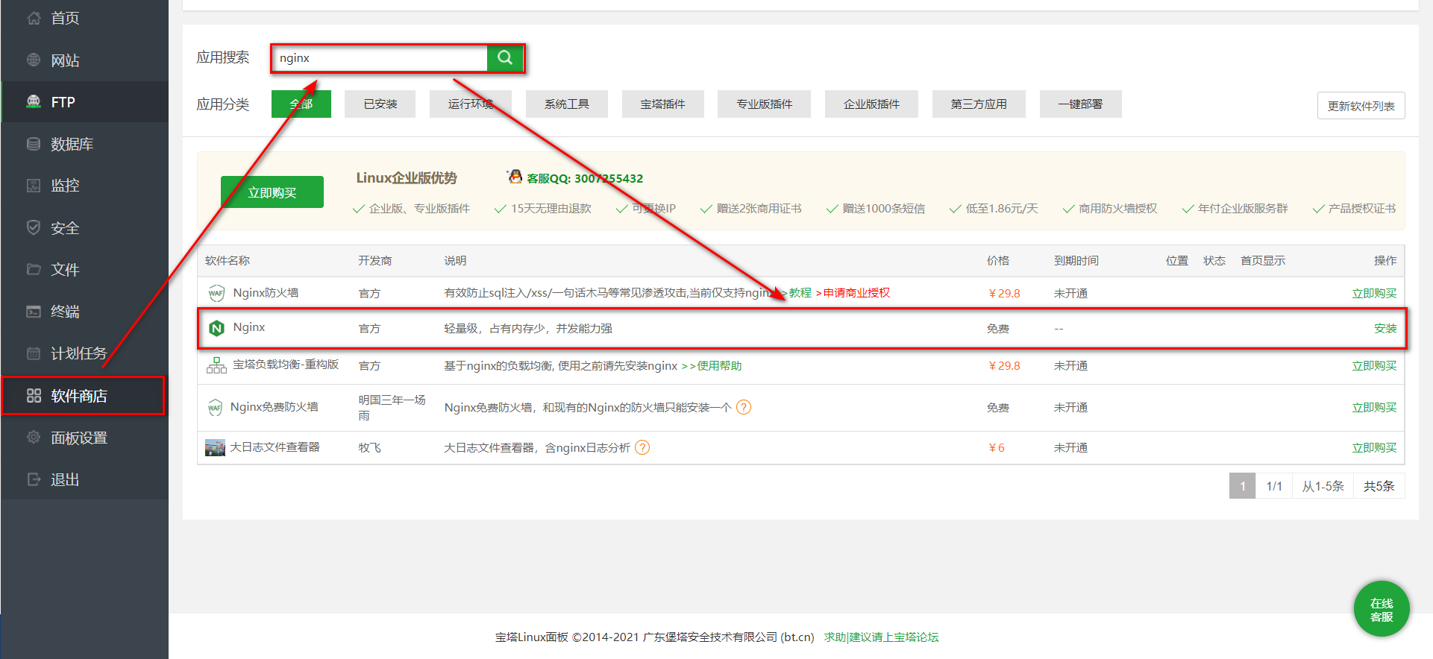Screen dimensions: 1433x659
Task: Click the globe icon beside 网站
Action: 34,60
